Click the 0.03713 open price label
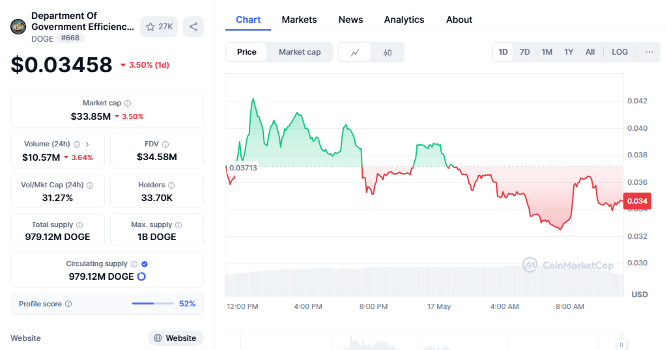Image resolution: width=667 pixels, height=350 pixels. coord(244,168)
